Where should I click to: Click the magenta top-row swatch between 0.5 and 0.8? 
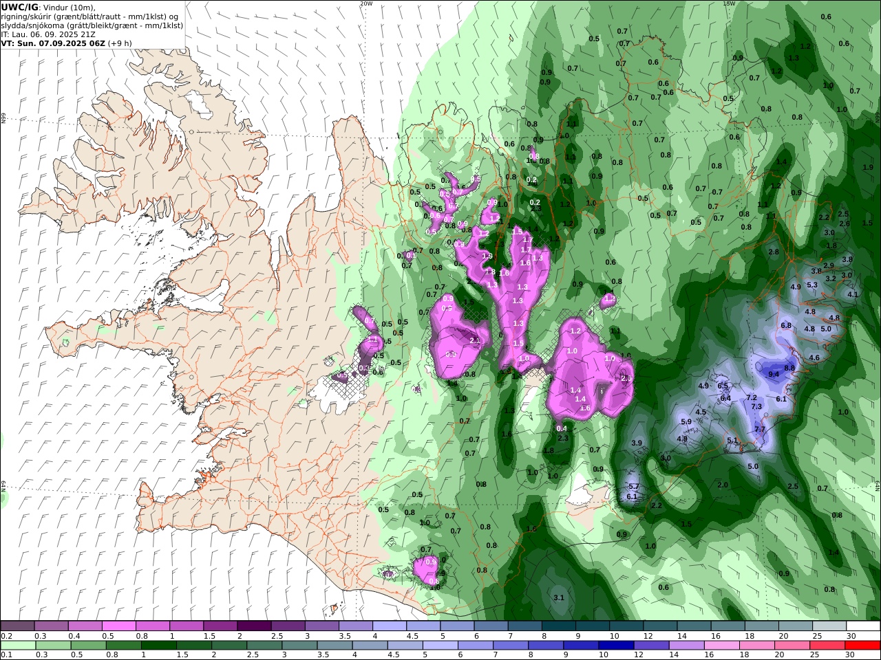119,626
